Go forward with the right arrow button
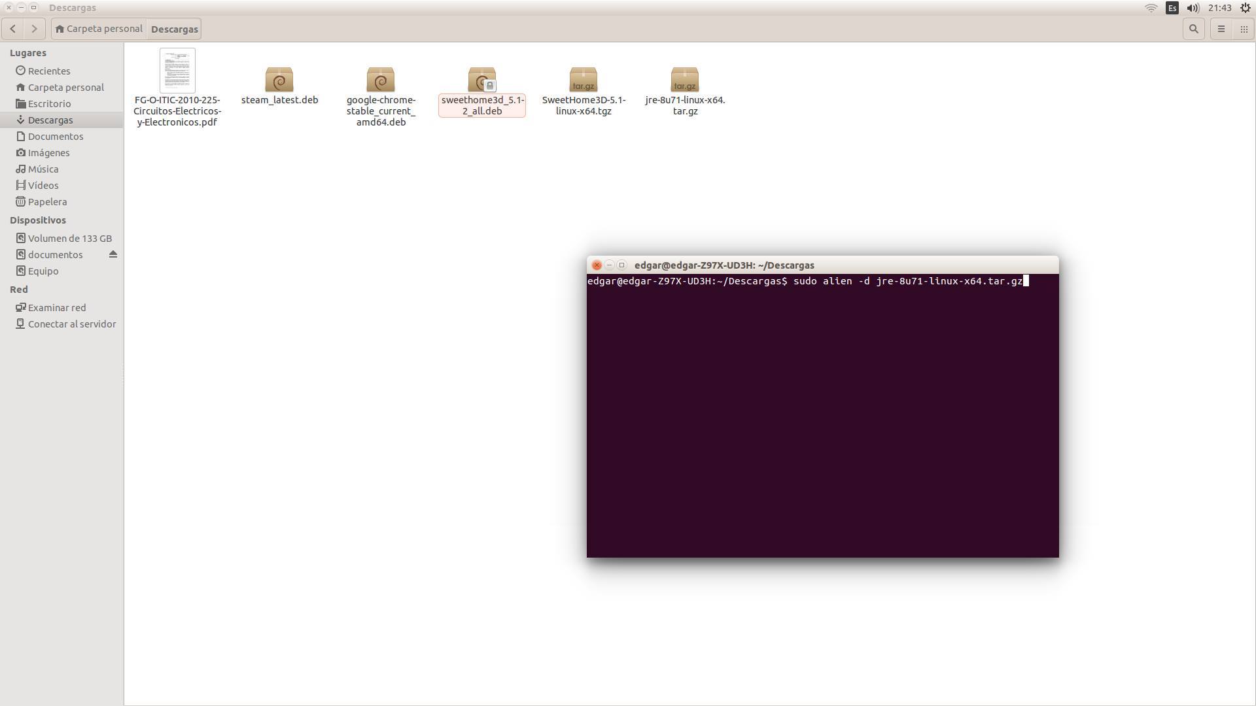The image size is (1256, 706). (x=34, y=29)
